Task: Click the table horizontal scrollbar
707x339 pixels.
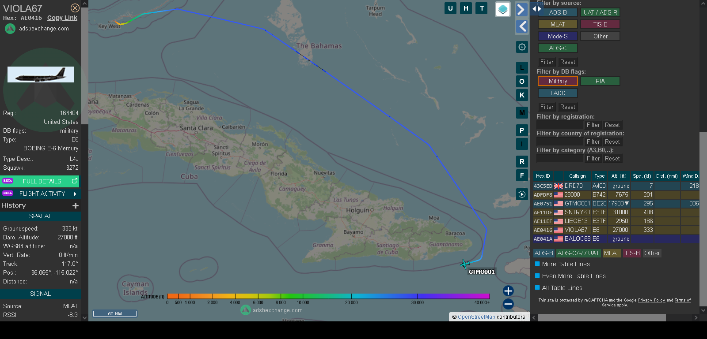Action: 602,318
